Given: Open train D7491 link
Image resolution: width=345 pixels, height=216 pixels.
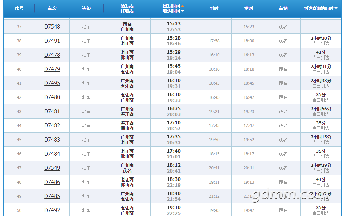Looking at the screenshot, I should point(52,41).
